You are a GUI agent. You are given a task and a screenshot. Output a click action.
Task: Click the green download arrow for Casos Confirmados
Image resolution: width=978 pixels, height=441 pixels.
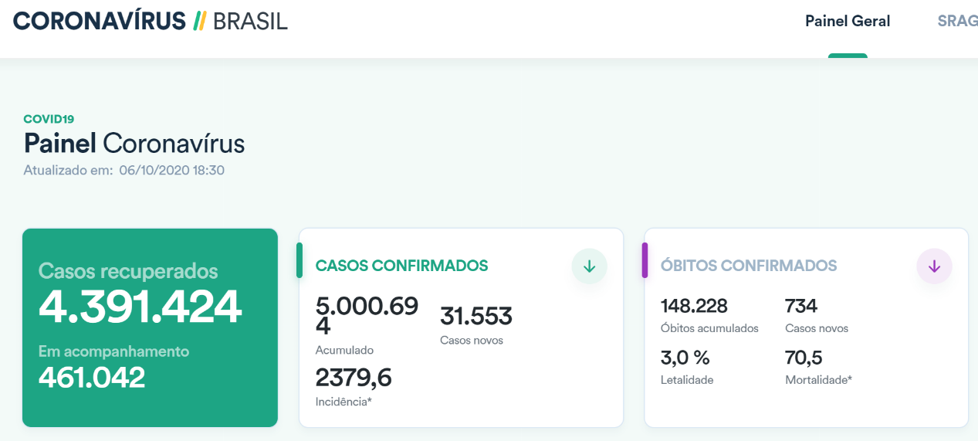pyautogui.click(x=589, y=266)
